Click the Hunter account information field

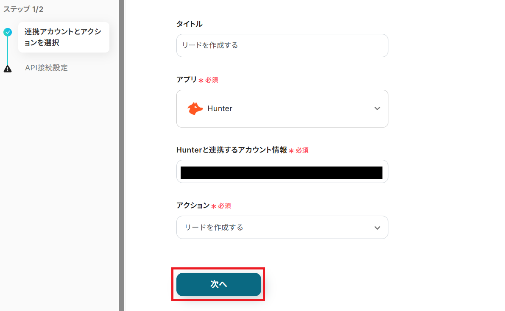click(282, 172)
